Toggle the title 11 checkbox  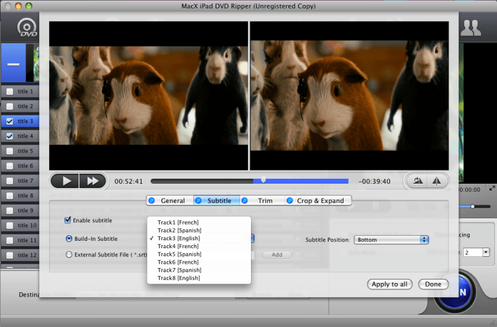point(10,240)
